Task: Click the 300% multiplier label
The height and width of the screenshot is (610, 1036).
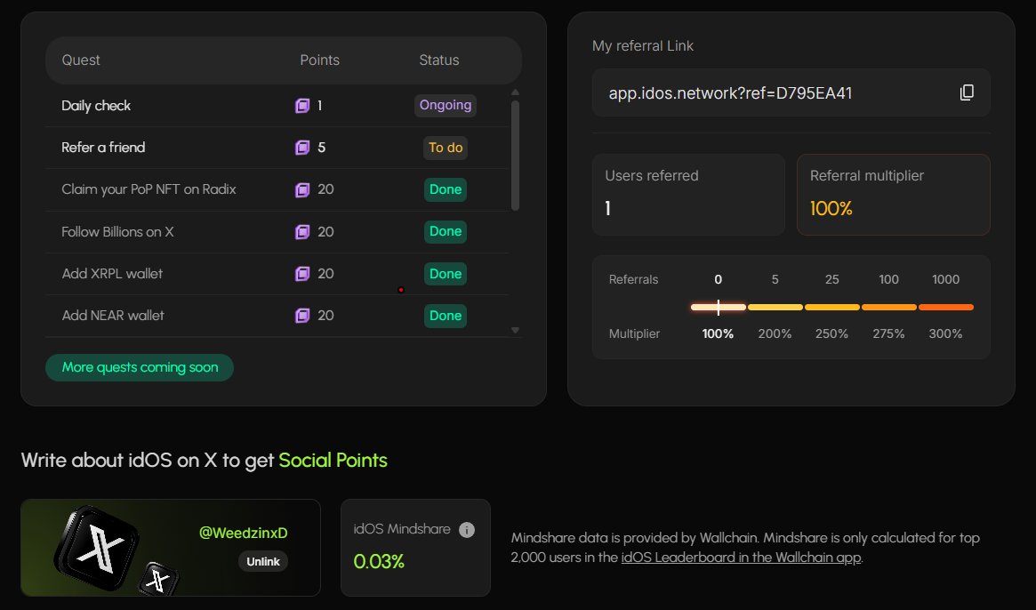Action: [x=945, y=333]
